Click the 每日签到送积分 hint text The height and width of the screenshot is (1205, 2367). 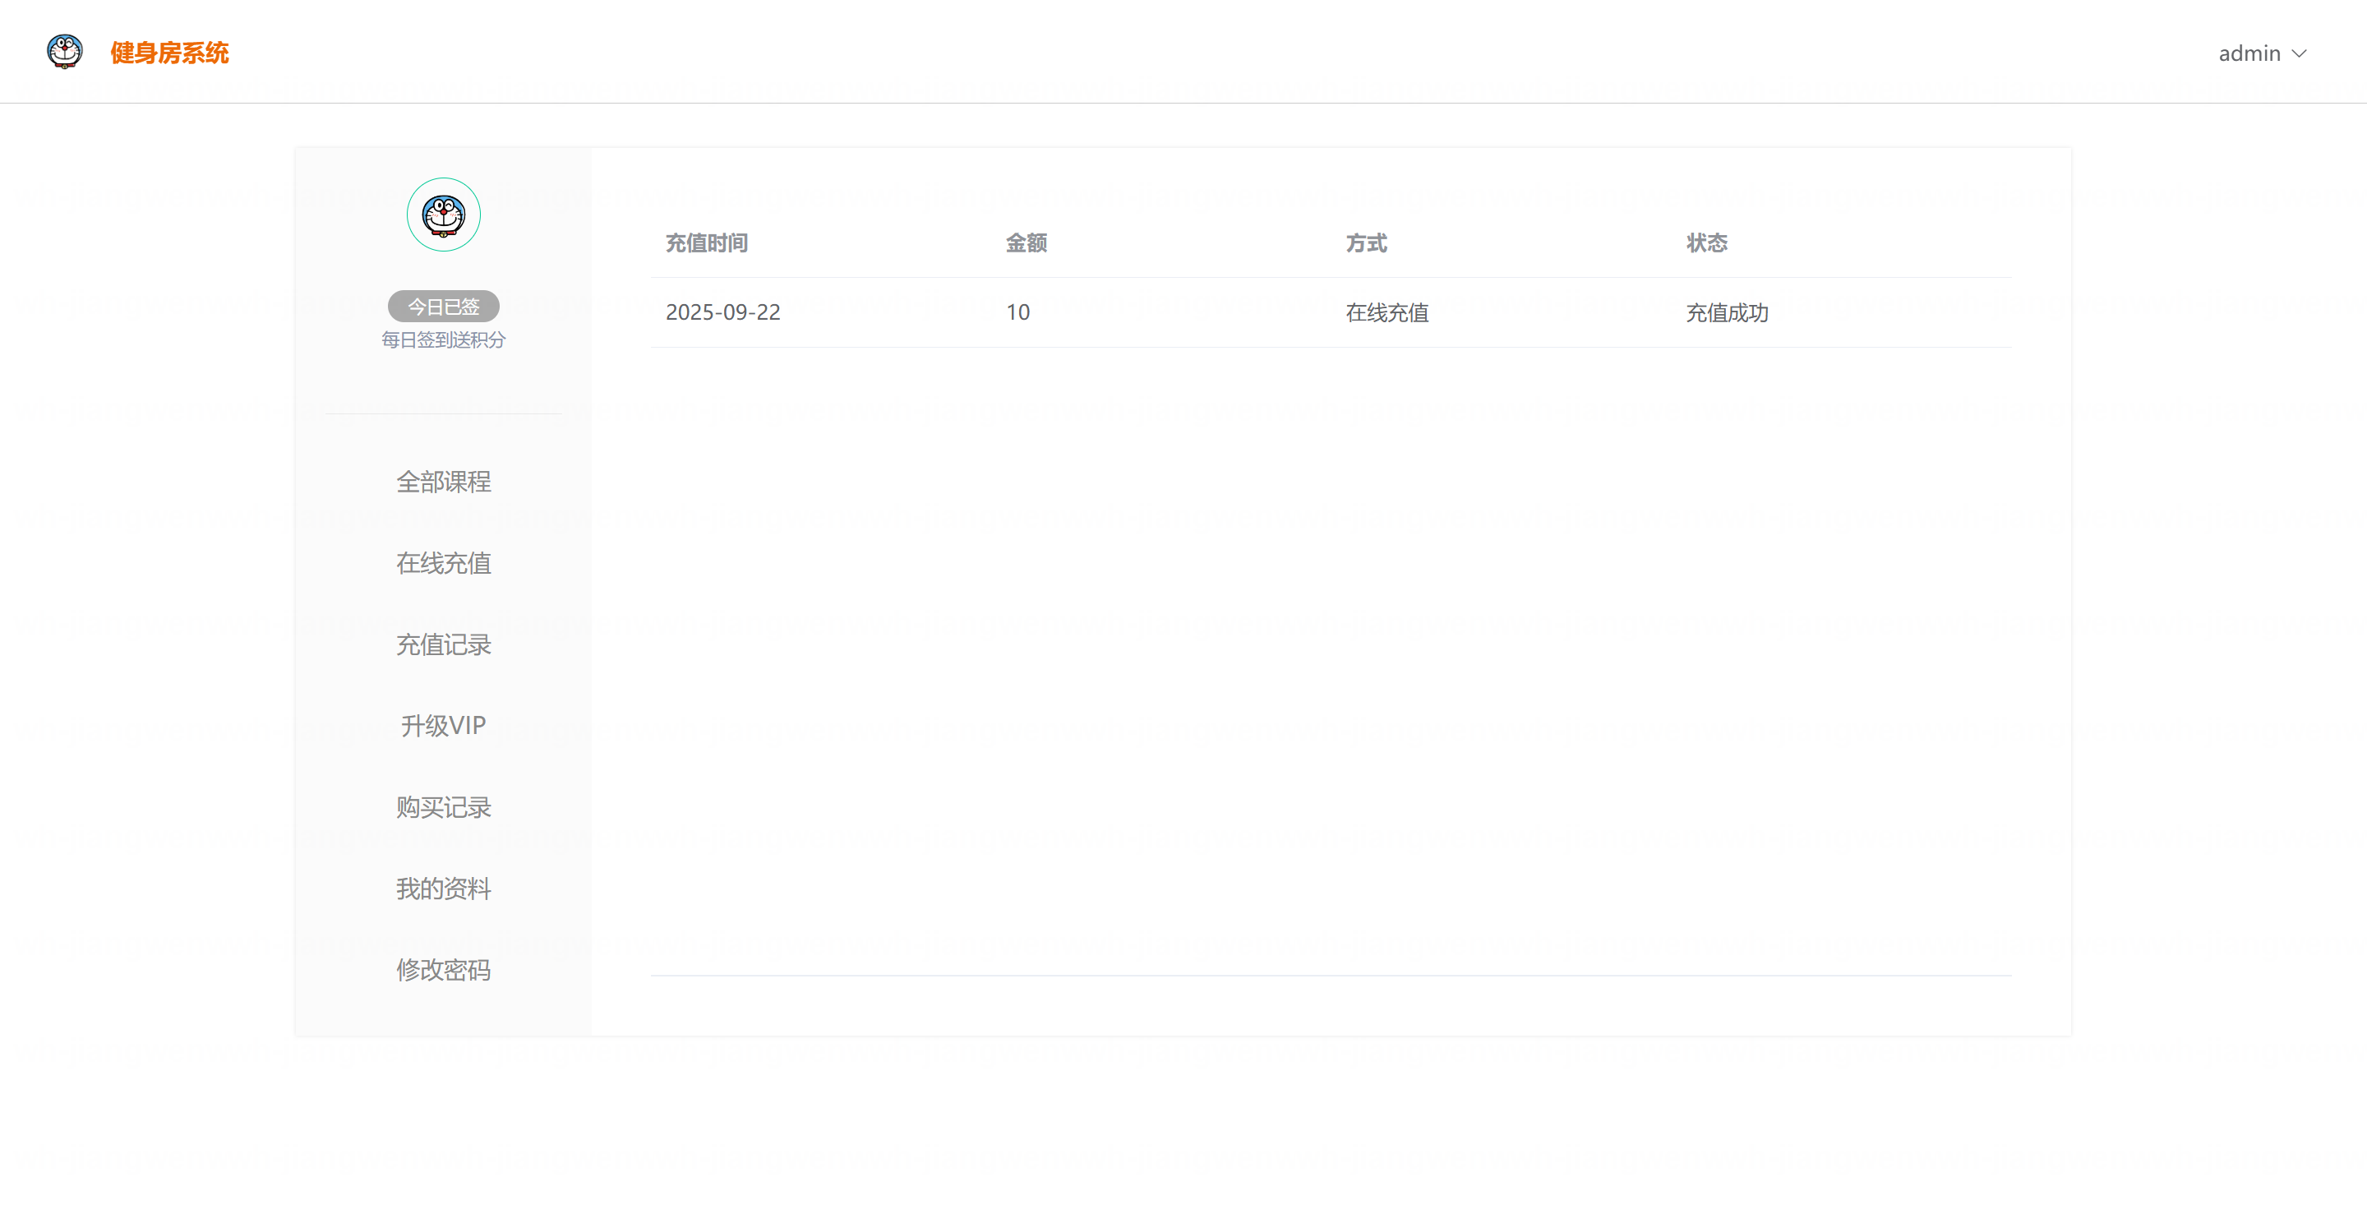[444, 340]
